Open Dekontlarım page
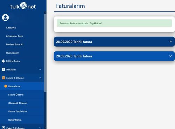The width and height of the screenshot is (175, 129). pyautogui.click(x=15, y=120)
